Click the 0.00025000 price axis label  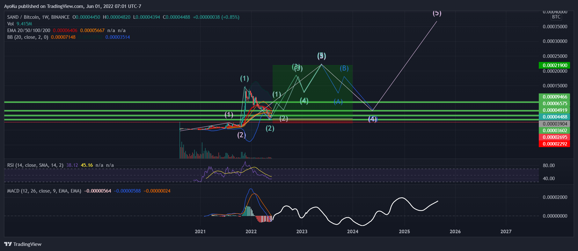coord(555,56)
